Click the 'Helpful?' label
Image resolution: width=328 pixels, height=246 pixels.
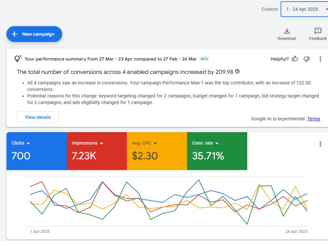pyautogui.click(x=279, y=59)
